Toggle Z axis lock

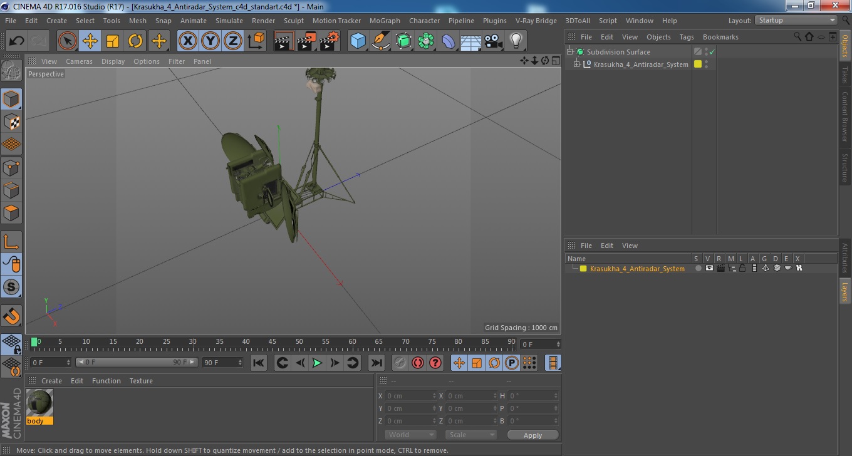pyautogui.click(x=233, y=41)
